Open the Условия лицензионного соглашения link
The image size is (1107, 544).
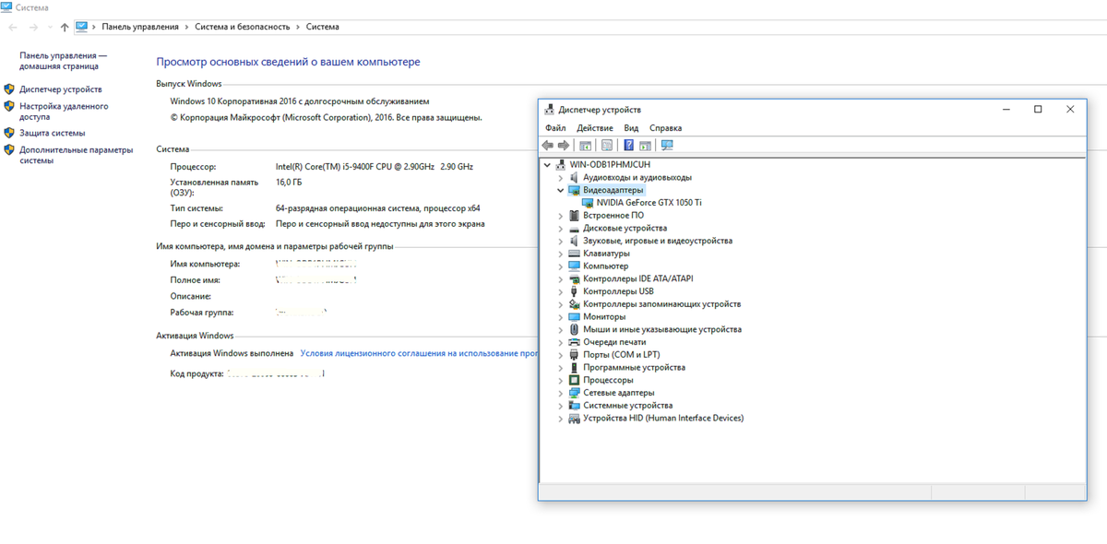[x=420, y=353]
